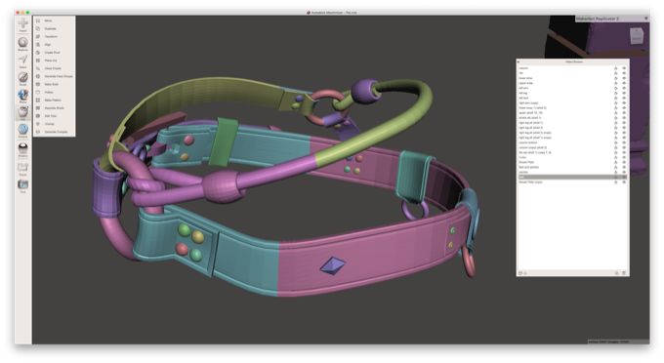The width and height of the screenshot is (664, 363).
Task: Activate the Select tool
Action: [x=22, y=60]
